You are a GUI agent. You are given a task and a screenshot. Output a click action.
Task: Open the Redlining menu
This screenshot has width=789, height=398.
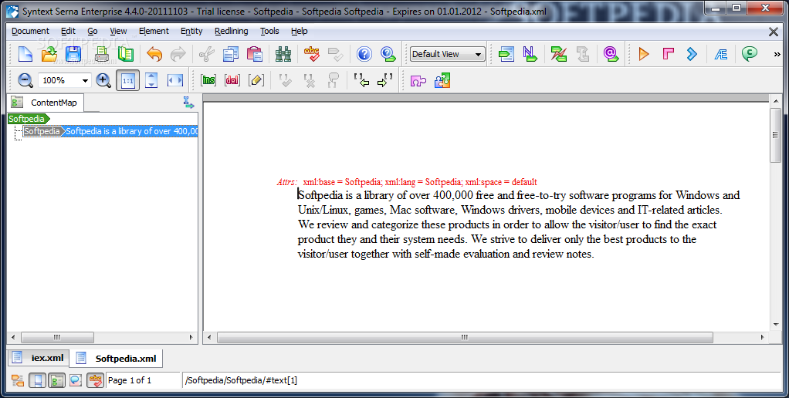[231, 31]
